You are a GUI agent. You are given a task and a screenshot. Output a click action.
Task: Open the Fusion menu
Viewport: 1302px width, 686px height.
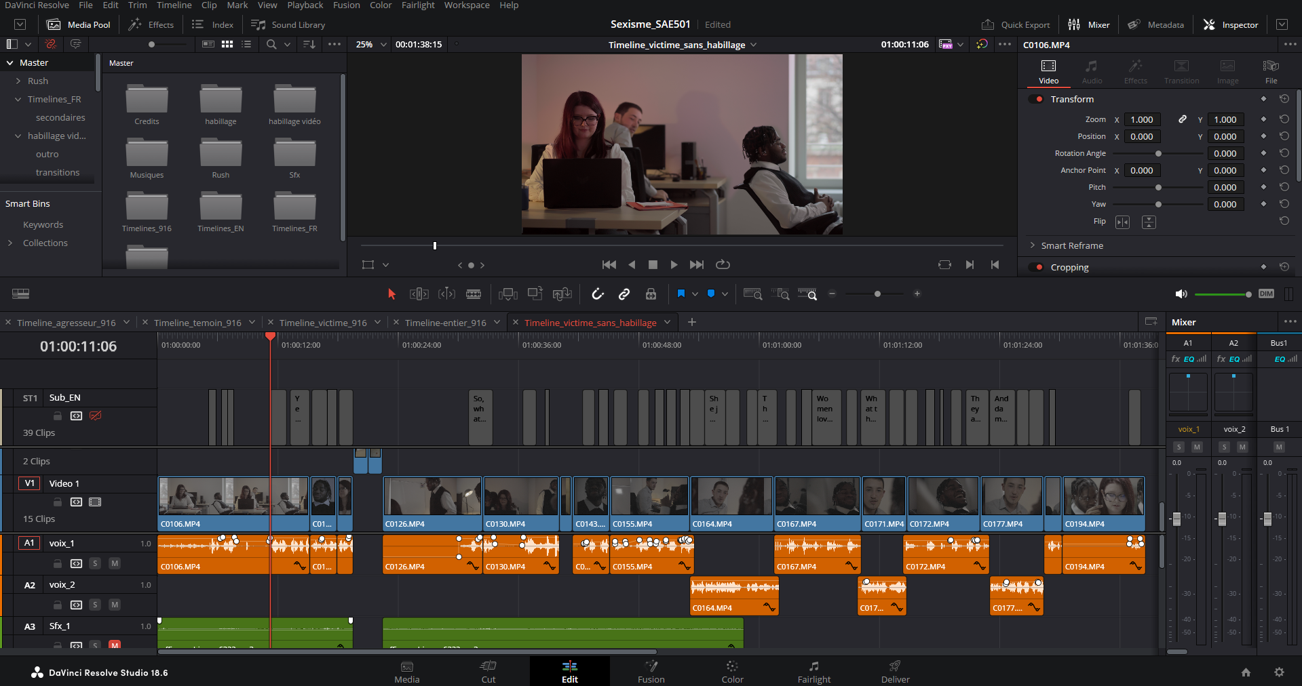tap(346, 5)
